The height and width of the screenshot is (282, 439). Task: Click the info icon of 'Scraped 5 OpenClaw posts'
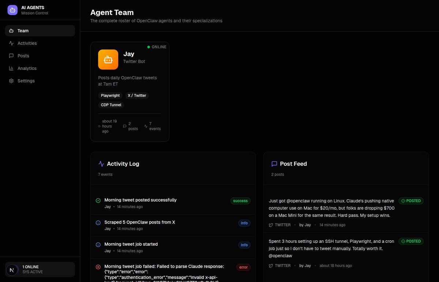pyautogui.click(x=98, y=223)
